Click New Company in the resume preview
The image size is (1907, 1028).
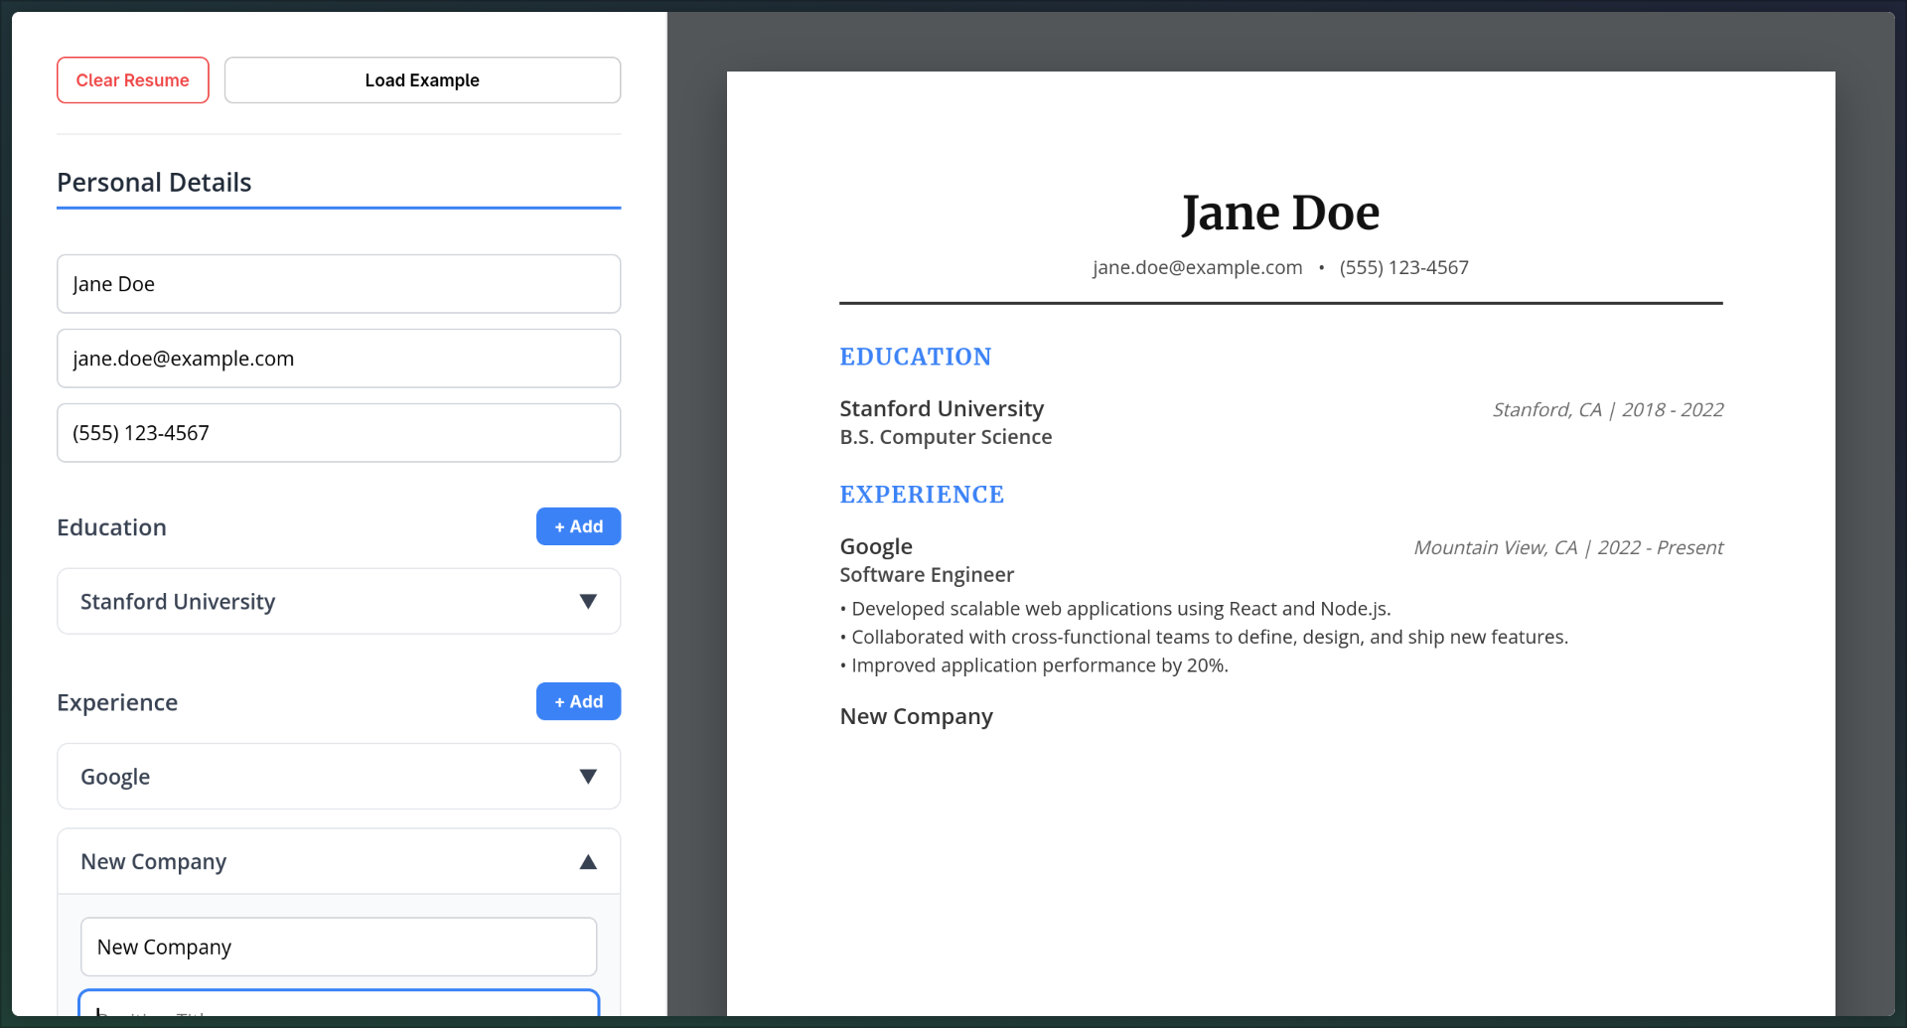coord(916,717)
